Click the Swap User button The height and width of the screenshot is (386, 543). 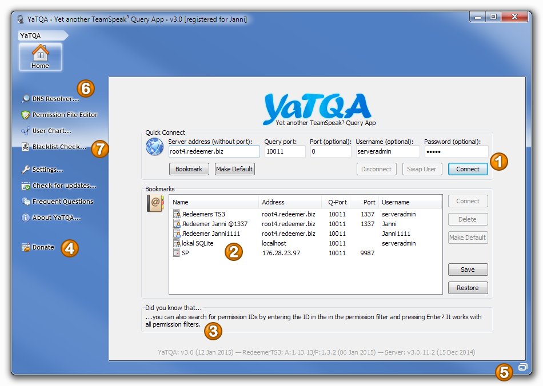click(x=422, y=169)
